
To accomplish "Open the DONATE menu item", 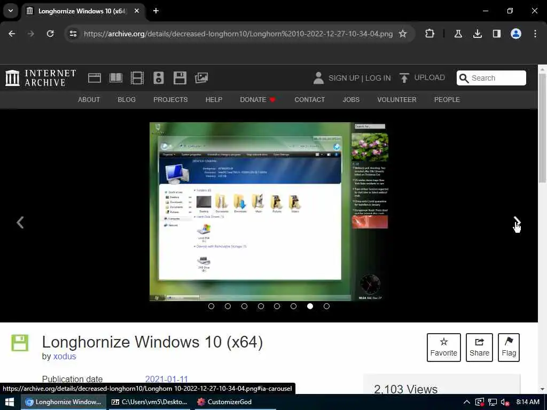I will [x=258, y=100].
